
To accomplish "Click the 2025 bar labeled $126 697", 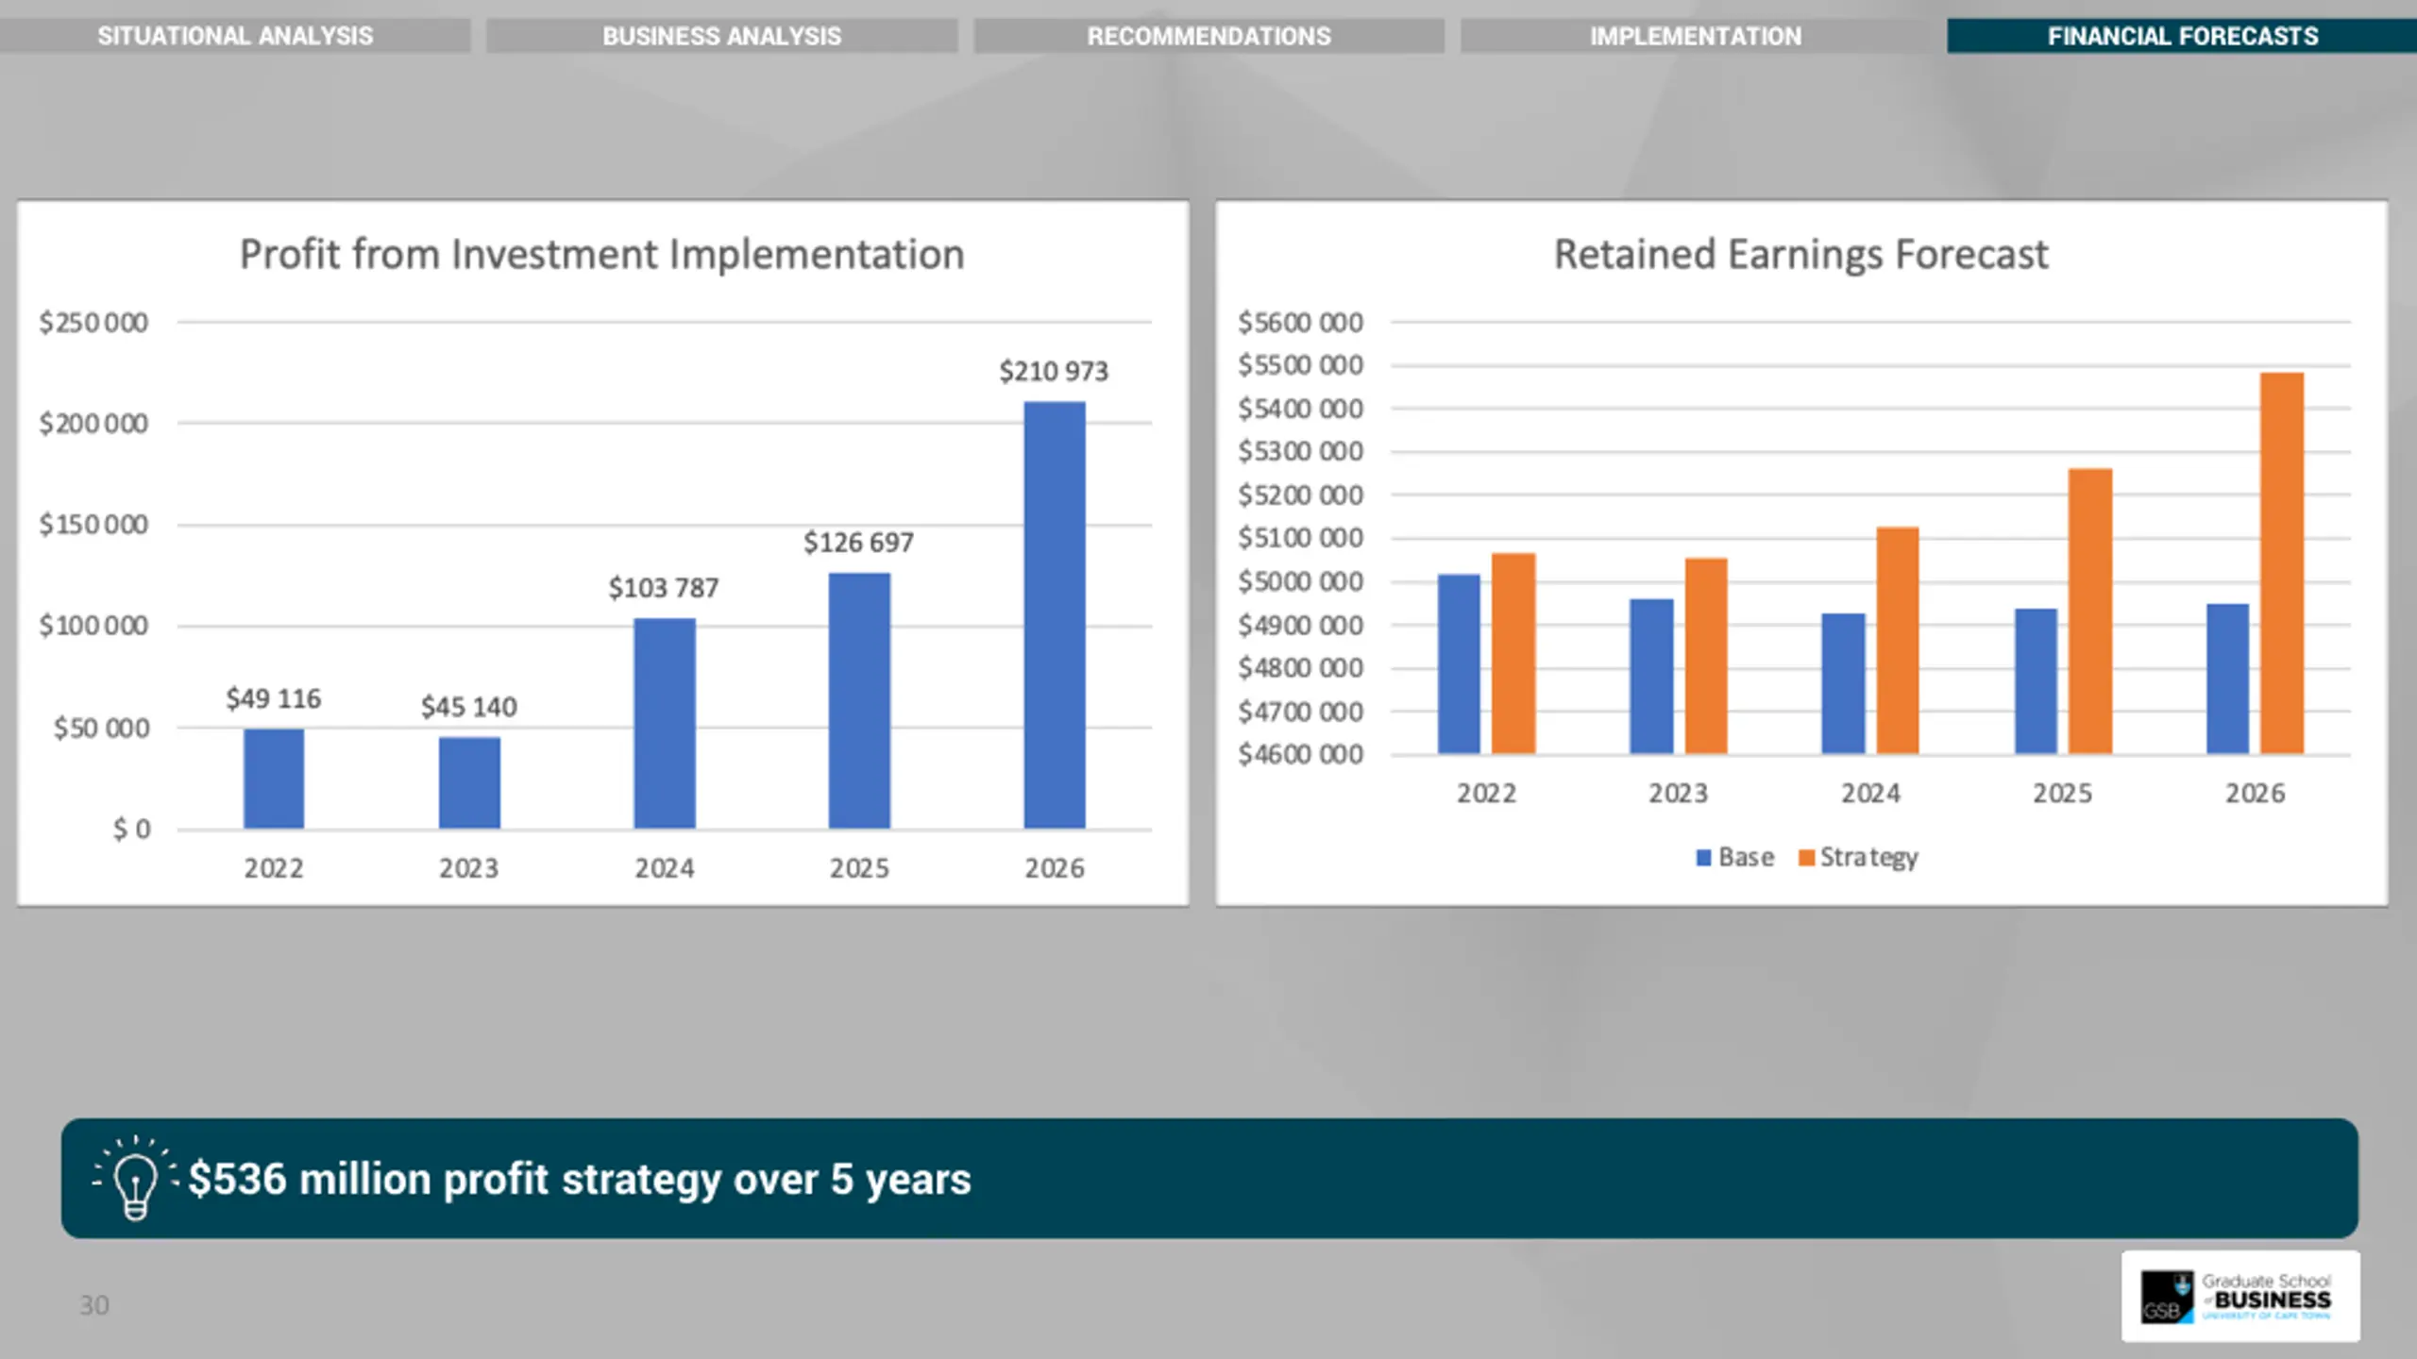I will [859, 700].
